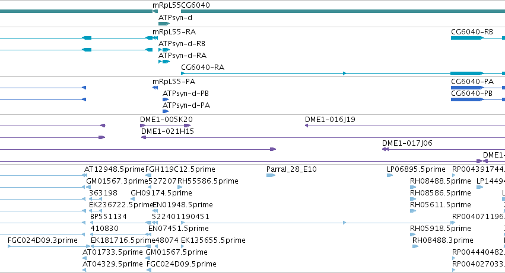505x273 pixels.
Task: Click the RH08586.5prime EST label
Action: 440,193
